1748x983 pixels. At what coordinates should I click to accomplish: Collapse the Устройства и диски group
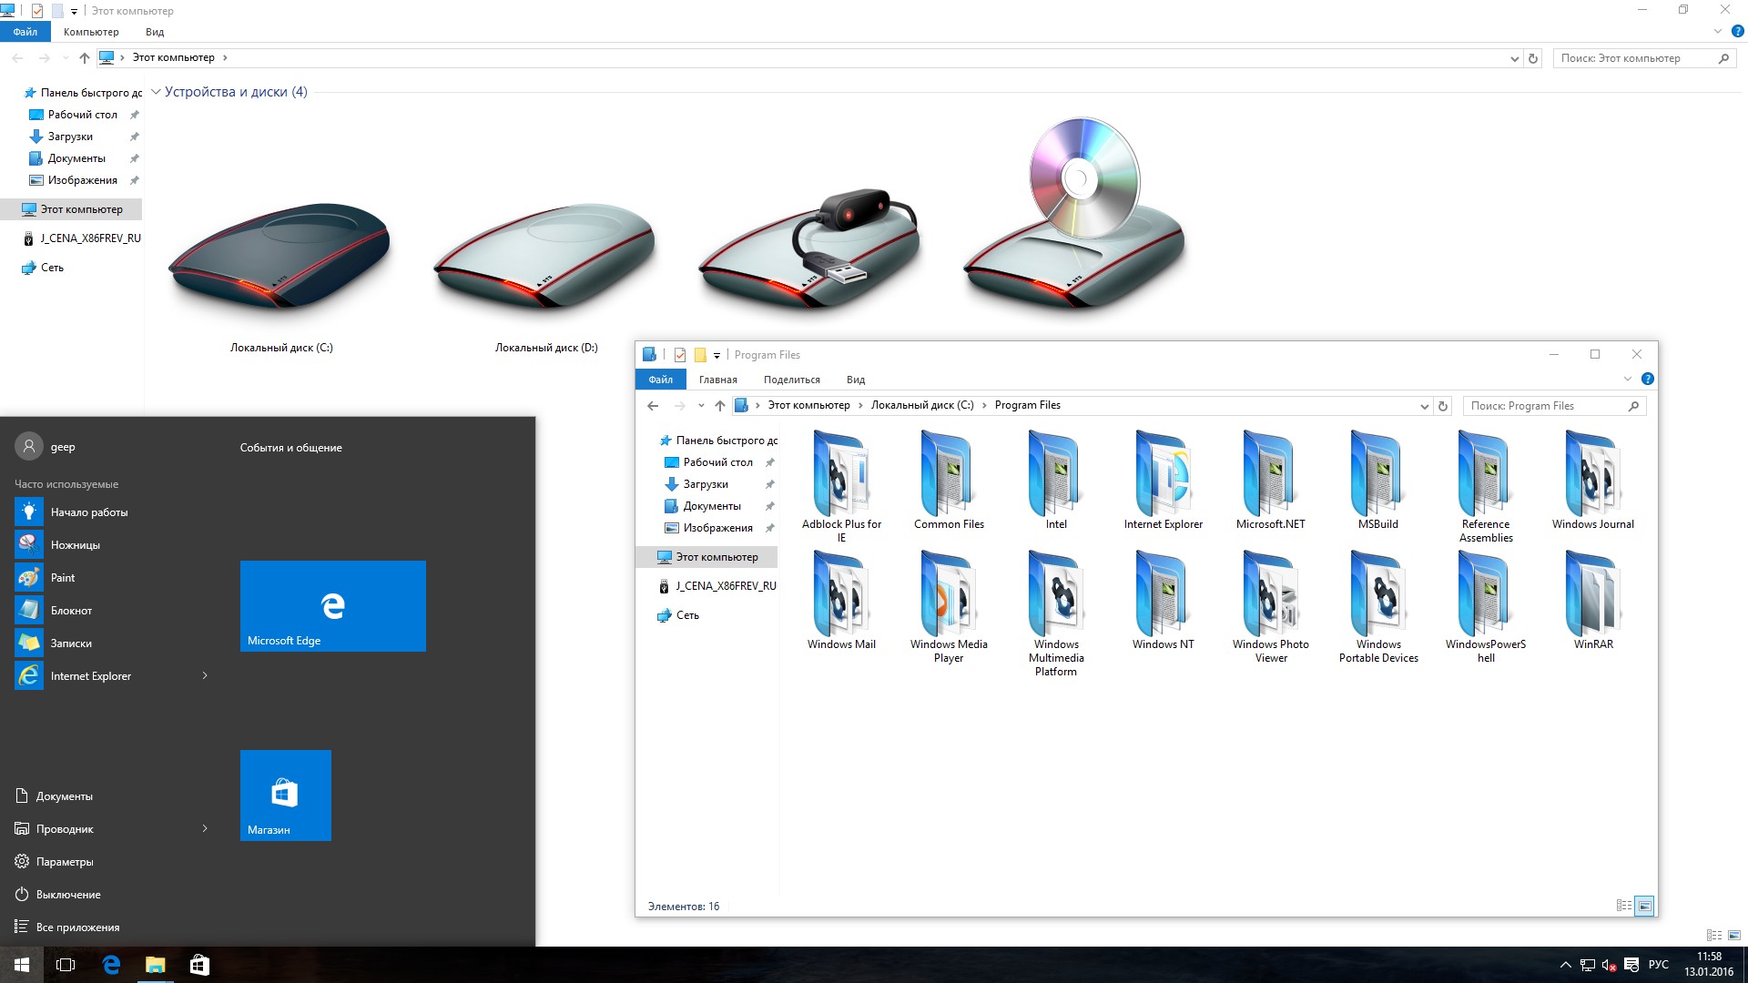156,92
